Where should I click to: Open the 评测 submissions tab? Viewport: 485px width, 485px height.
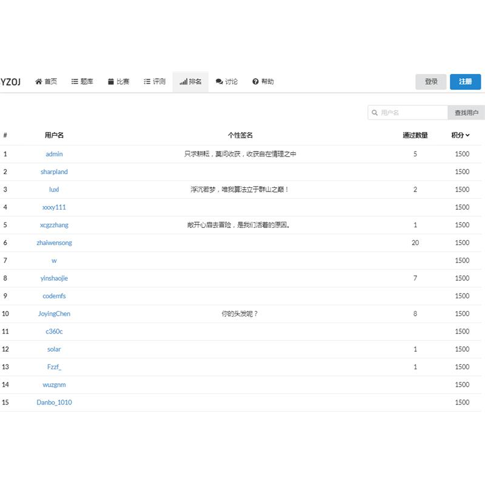click(x=155, y=82)
